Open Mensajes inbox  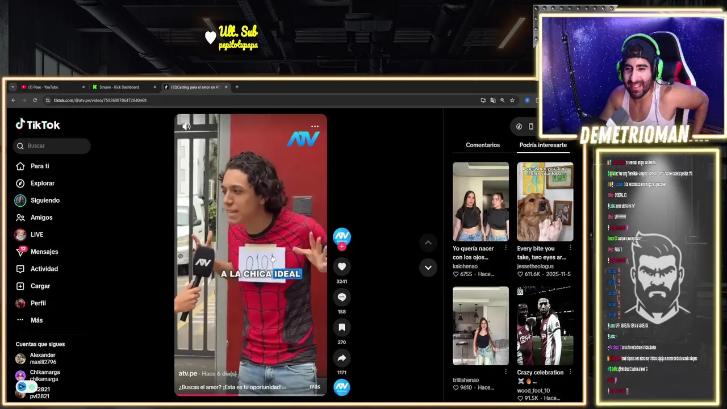[x=44, y=252]
